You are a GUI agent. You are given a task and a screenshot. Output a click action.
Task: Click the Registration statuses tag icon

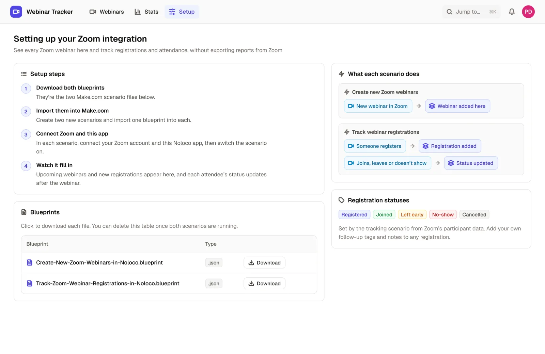(342, 200)
